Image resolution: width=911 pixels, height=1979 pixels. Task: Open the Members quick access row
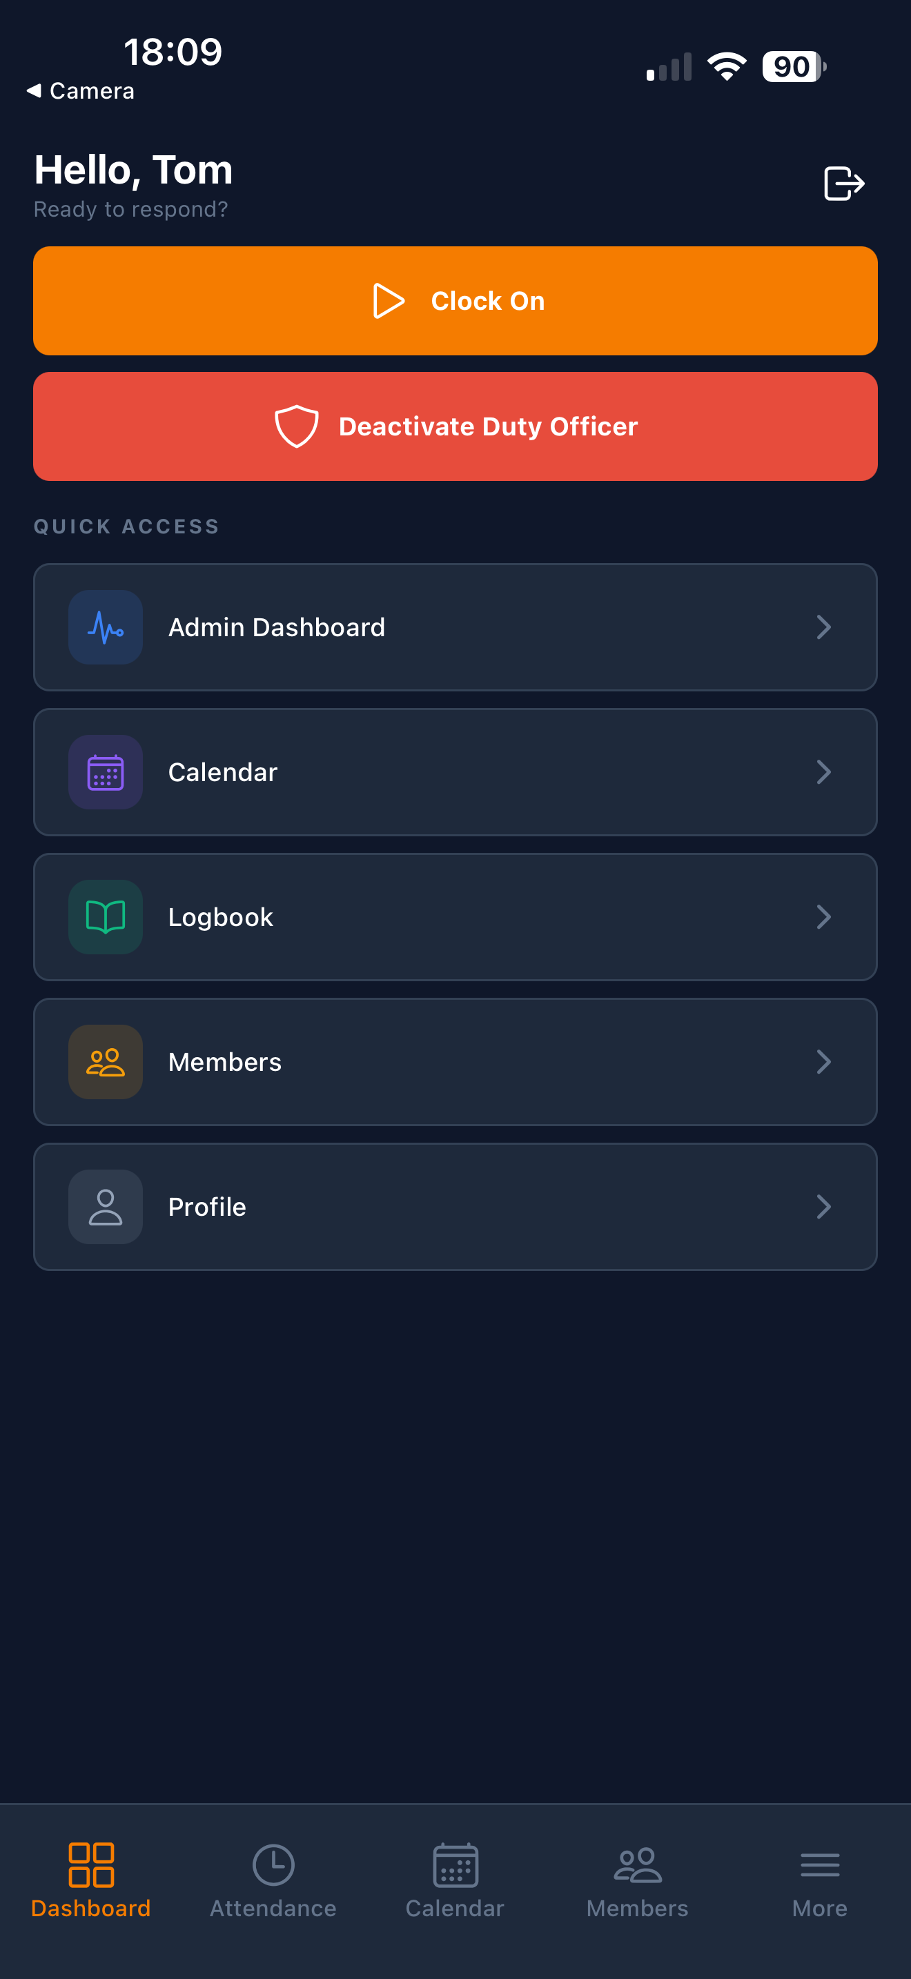pos(455,1062)
